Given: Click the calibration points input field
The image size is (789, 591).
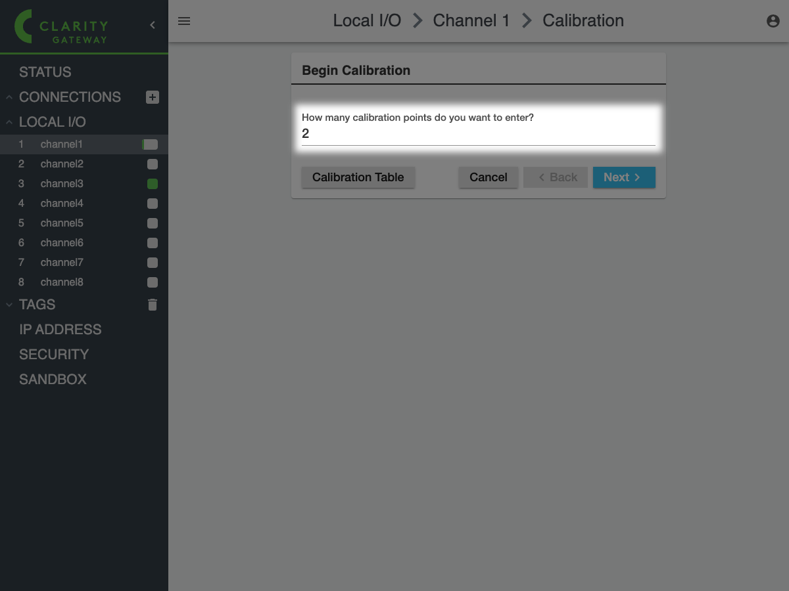Looking at the screenshot, I should pyautogui.click(x=478, y=134).
